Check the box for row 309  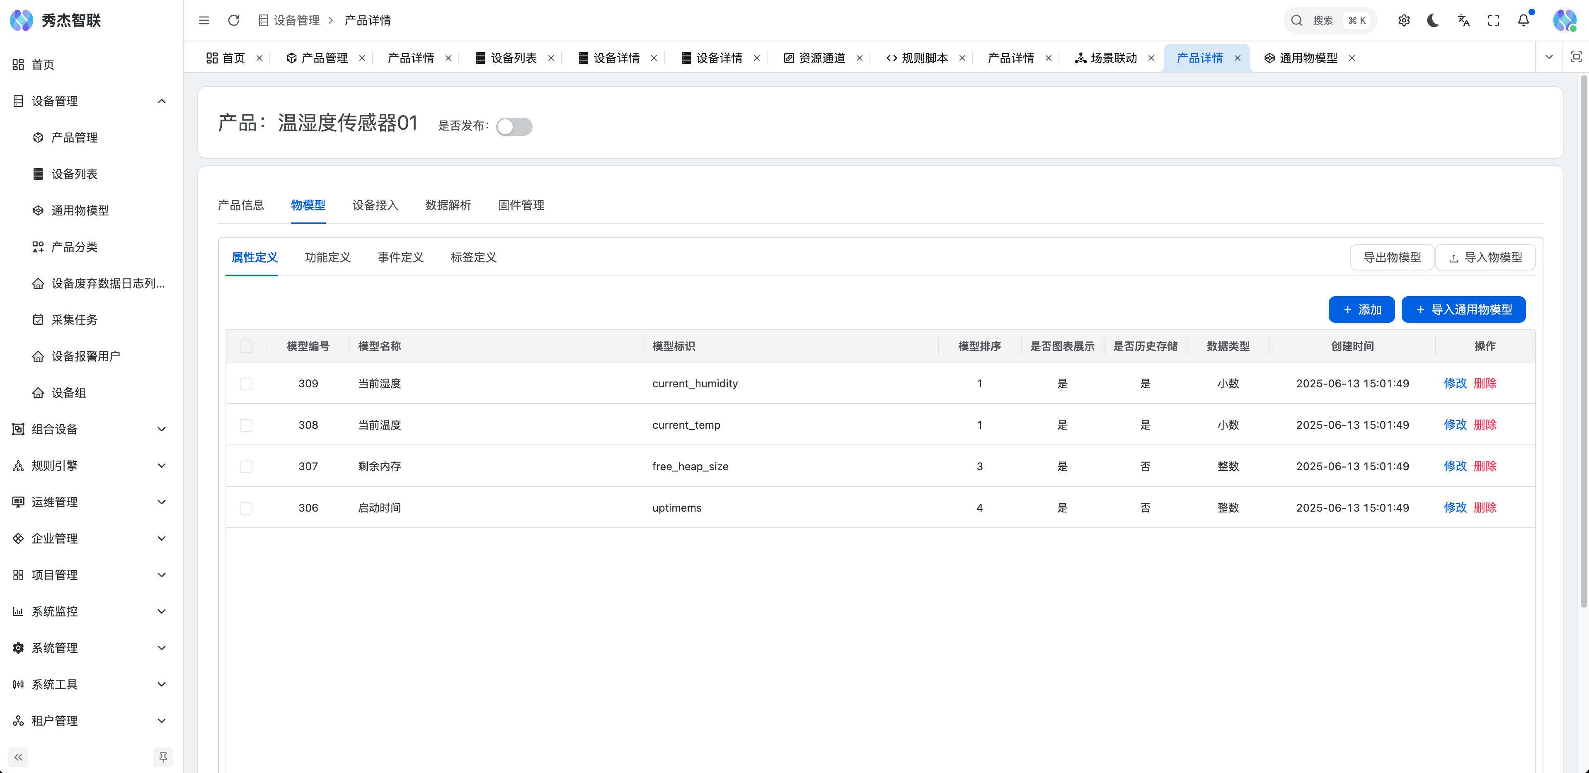point(246,384)
